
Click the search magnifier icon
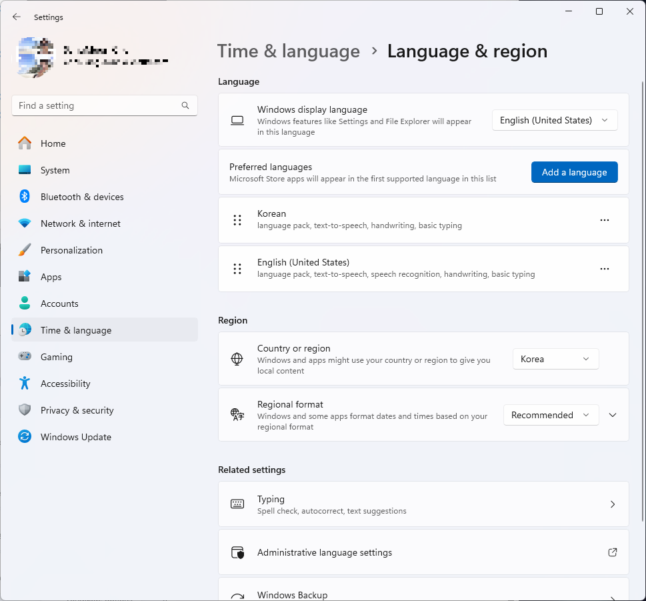[x=185, y=105]
